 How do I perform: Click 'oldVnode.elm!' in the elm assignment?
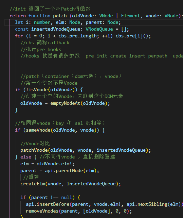[54, 164]
